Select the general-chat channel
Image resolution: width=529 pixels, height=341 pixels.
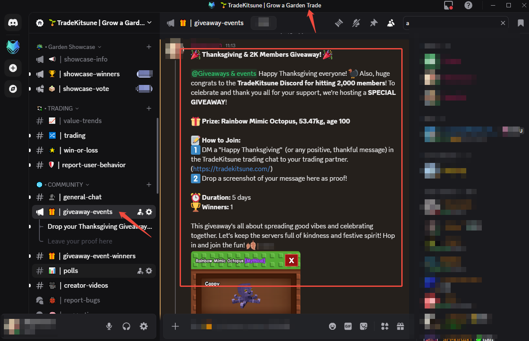click(x=94, y=197)
